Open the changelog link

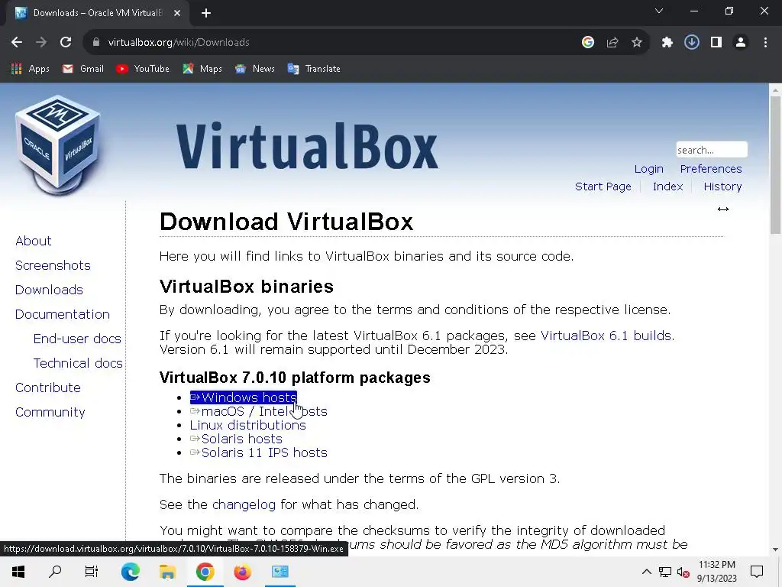point(244,504)
